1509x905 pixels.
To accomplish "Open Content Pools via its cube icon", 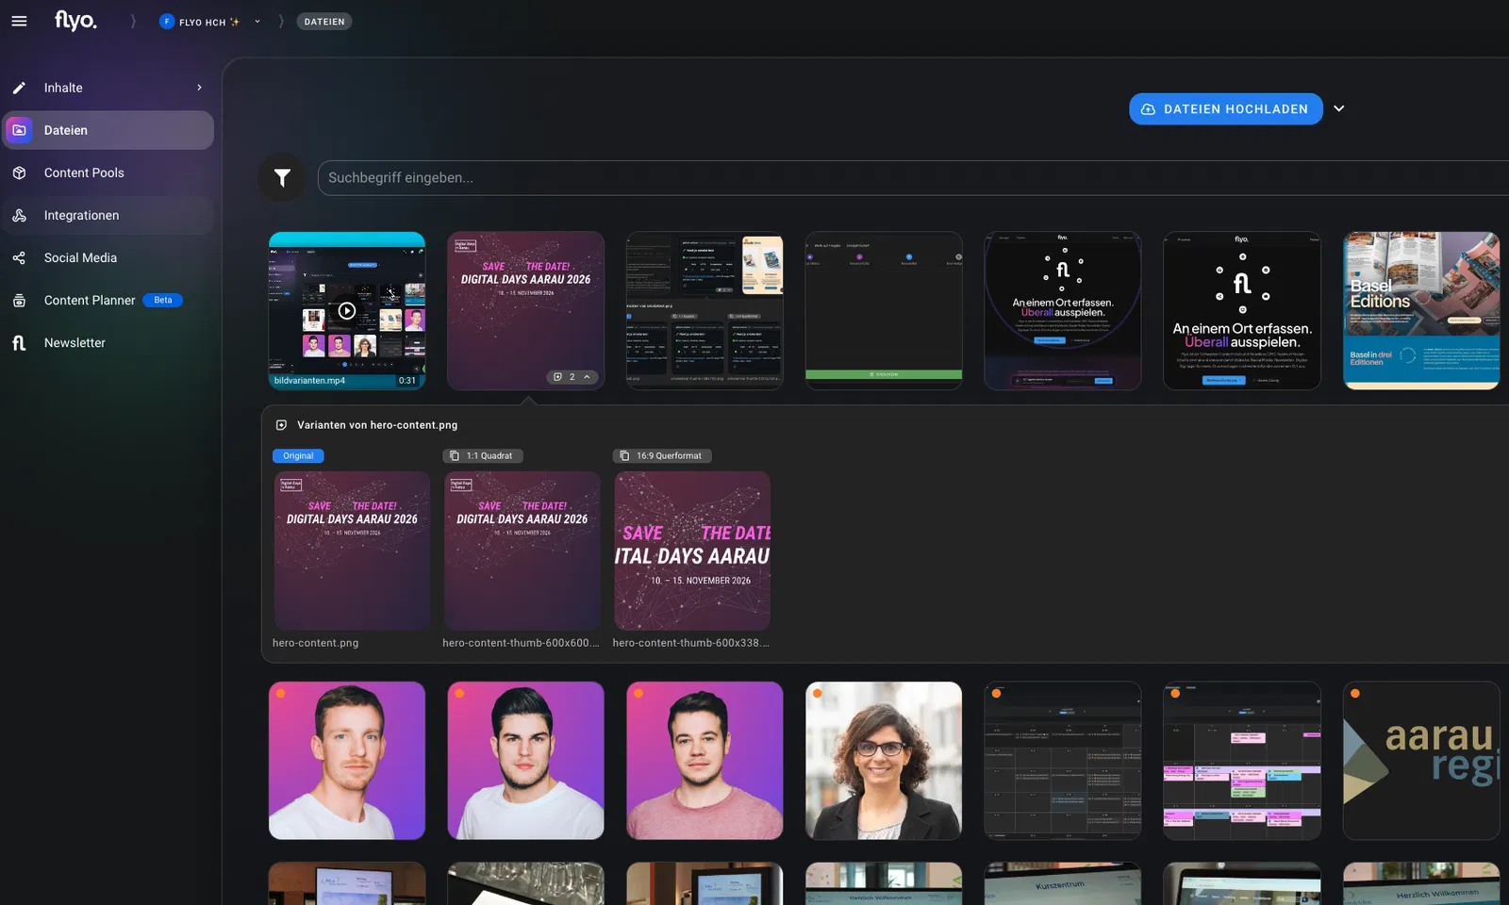I will coord(19,173).
